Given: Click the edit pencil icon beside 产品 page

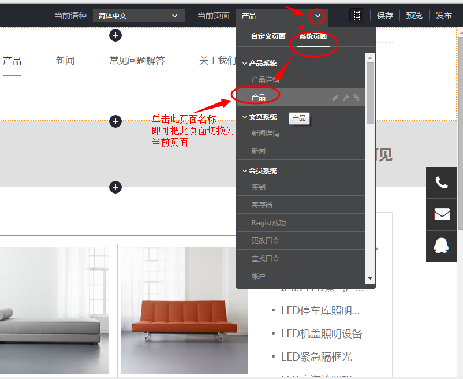Looking at the screenshot, I should click(335, 97).
